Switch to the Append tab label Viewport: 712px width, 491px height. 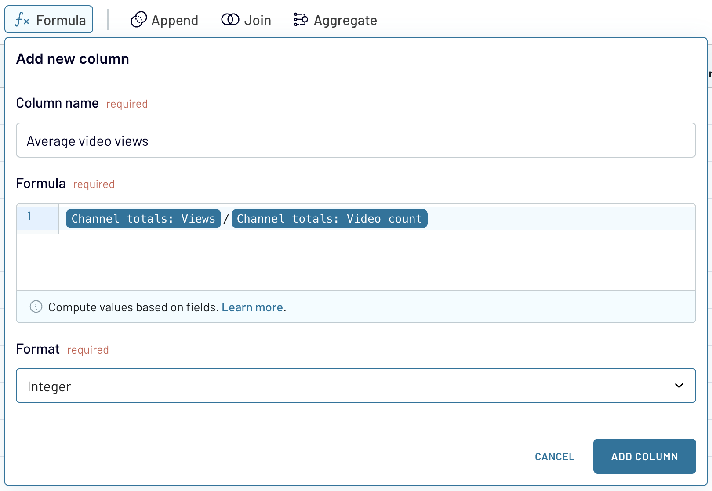click(174, 20)
